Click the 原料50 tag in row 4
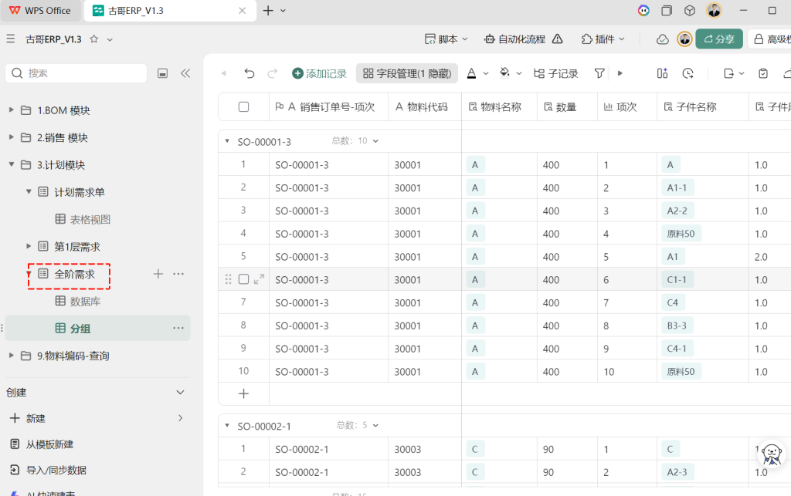 click(681, 234)
